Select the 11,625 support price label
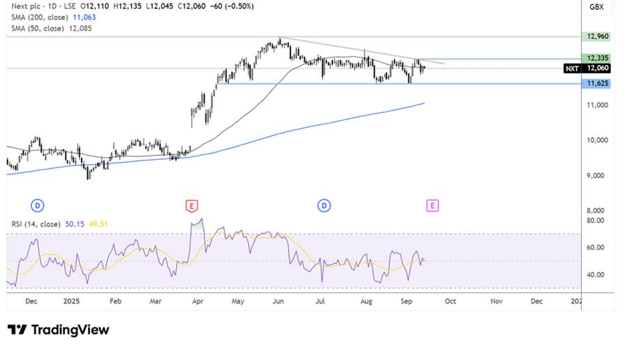630x349 pixels. point(597,84)
